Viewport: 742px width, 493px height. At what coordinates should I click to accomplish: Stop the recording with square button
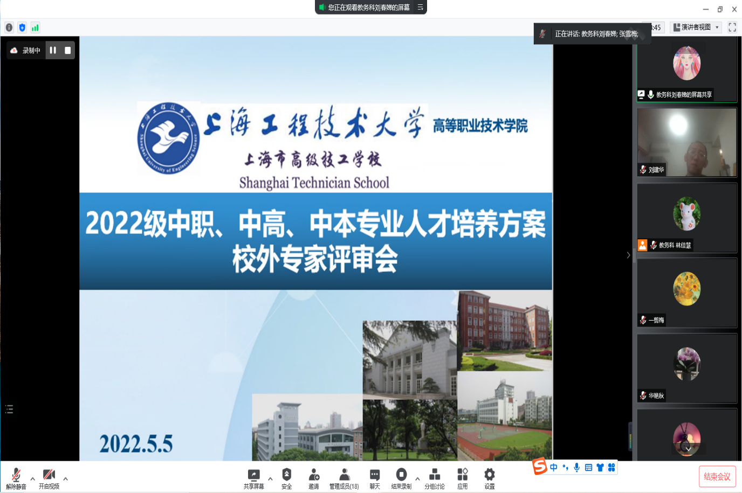point(68,50)
